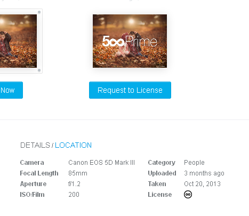Click the bottom corner pin of print frame
The width and height of the screenshot is (249, 216).
[x=39, y=70]
